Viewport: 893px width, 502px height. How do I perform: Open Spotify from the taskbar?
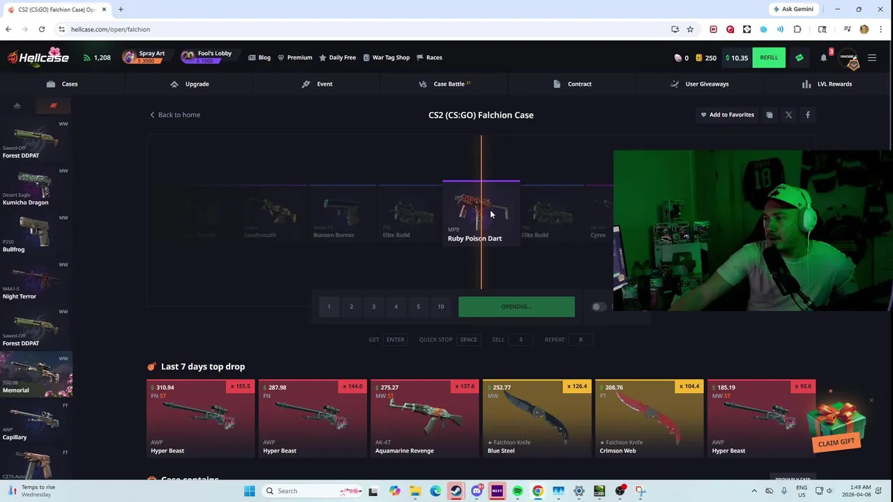518,491
